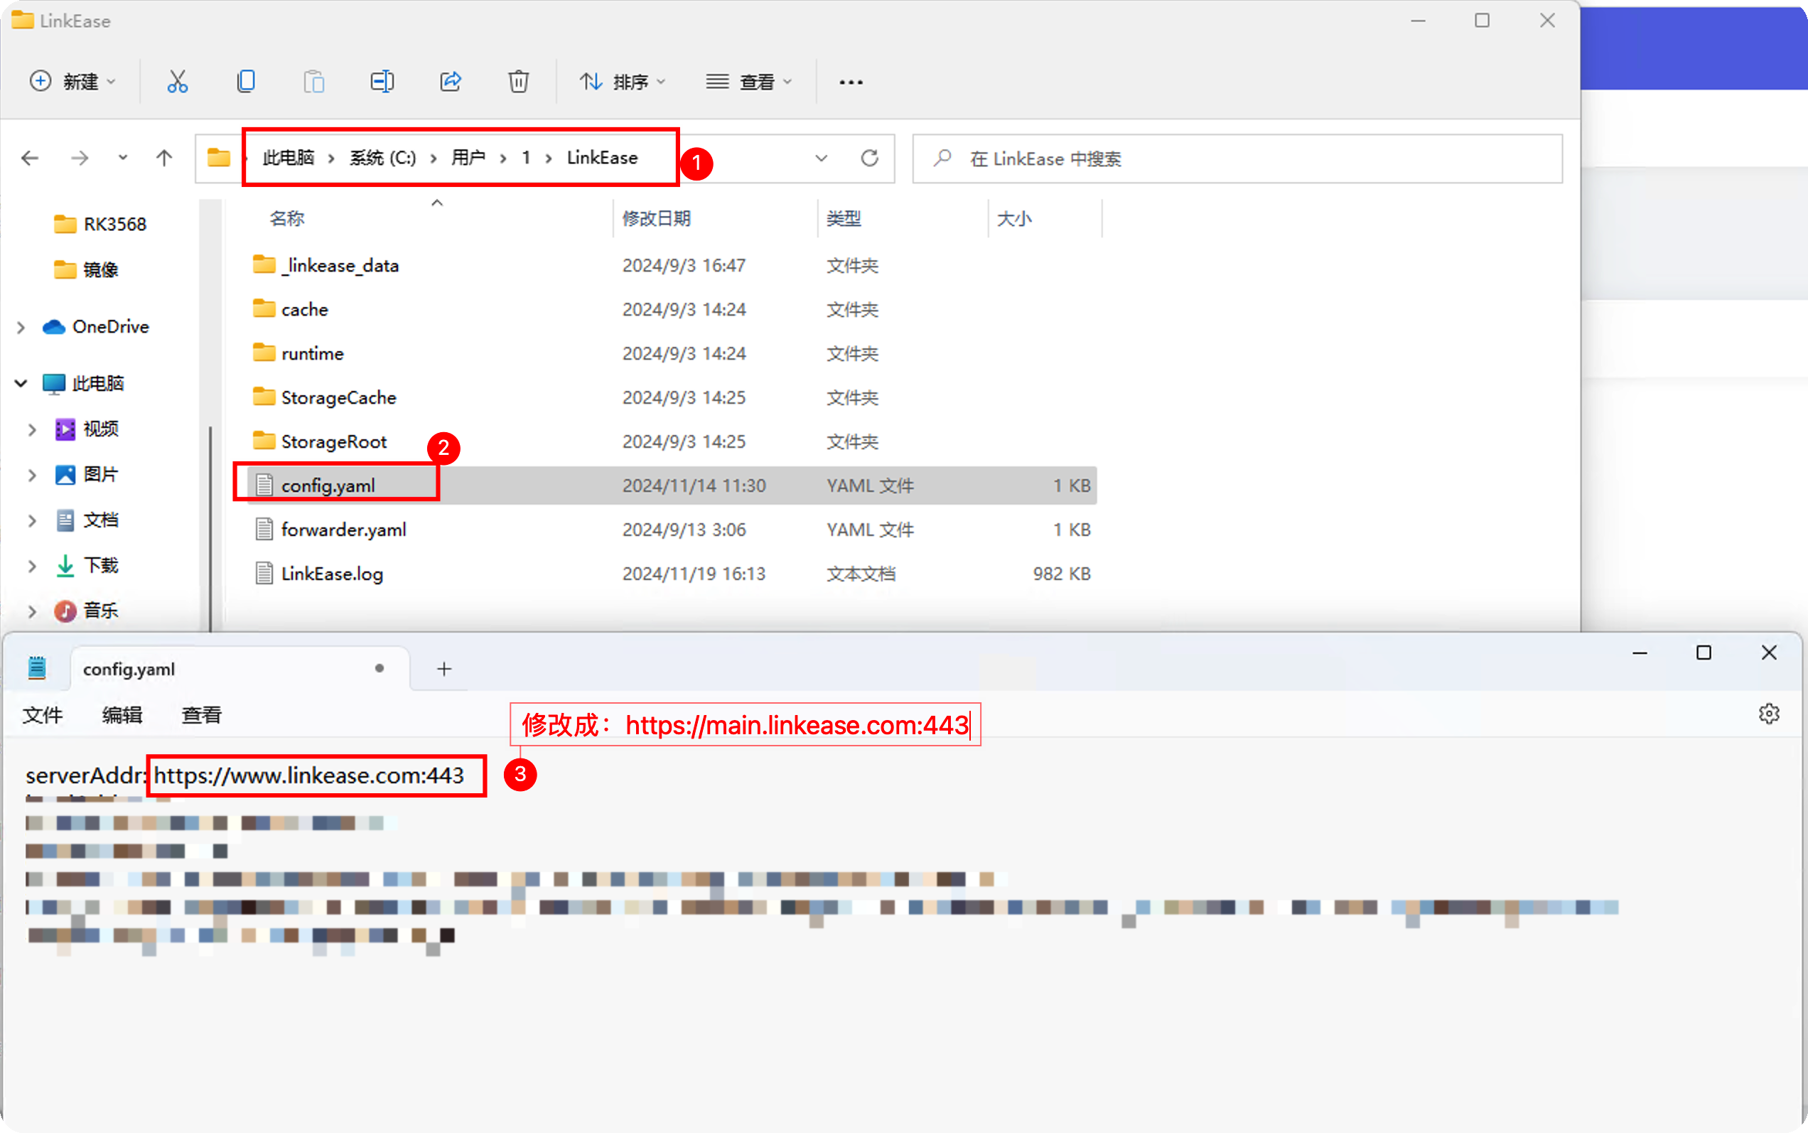Screen dimensions: 1808x1133
Task: Open Notepad 编辑 menu
Action: tap(122, 715)
